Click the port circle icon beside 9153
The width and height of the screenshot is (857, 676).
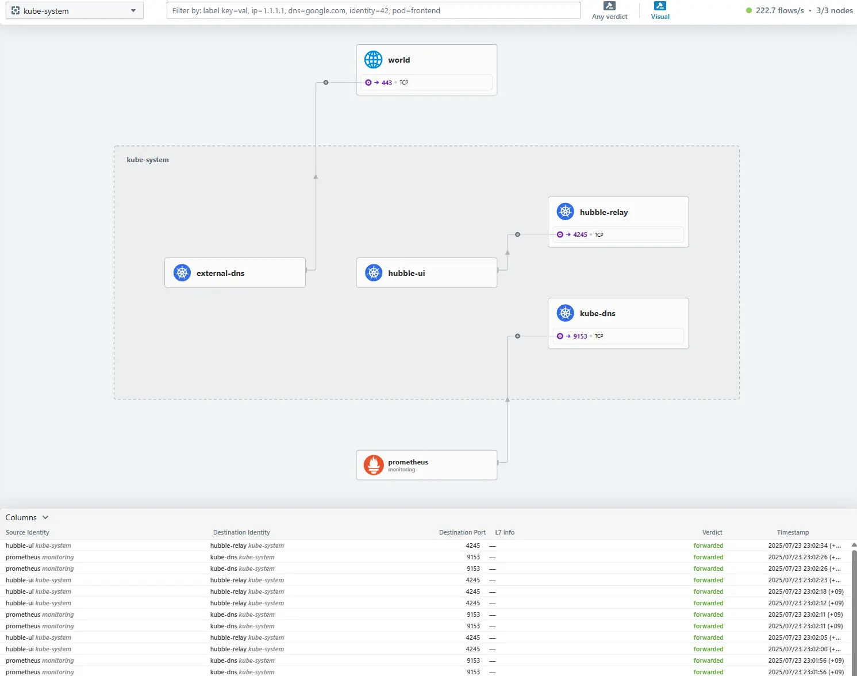point(560,336)
